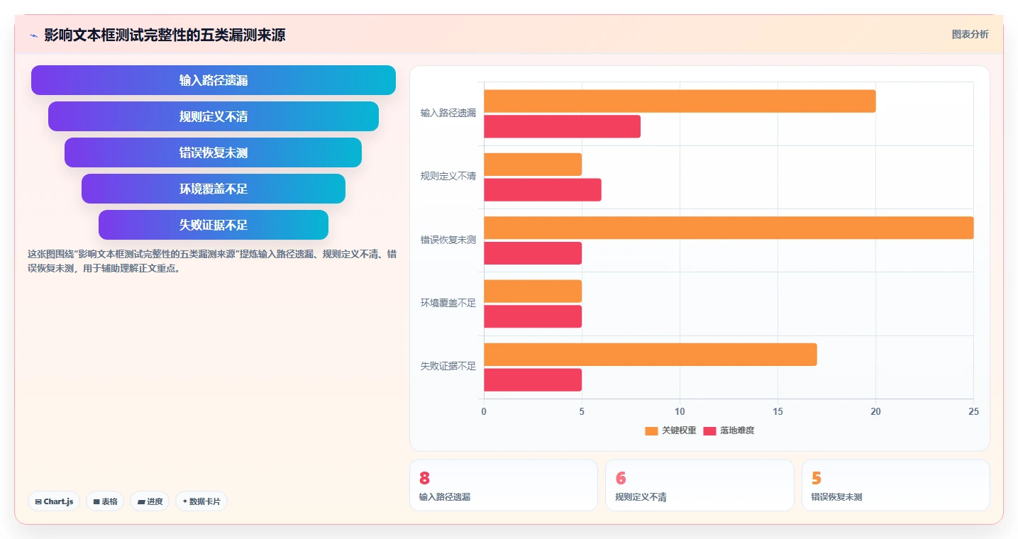Select the 错误恢复未测 funnel bar

pos(214,152)
